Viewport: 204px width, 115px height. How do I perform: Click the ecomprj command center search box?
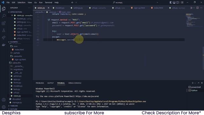118,3
